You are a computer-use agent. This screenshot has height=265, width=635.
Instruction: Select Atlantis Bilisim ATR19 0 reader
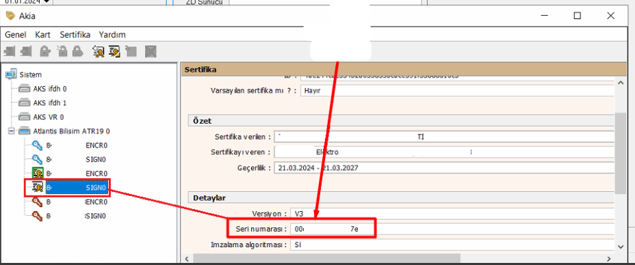(71, 131)
